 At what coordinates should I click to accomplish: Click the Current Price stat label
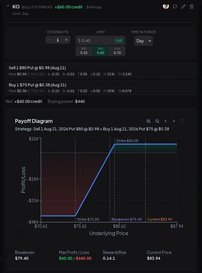coord(159,252)
